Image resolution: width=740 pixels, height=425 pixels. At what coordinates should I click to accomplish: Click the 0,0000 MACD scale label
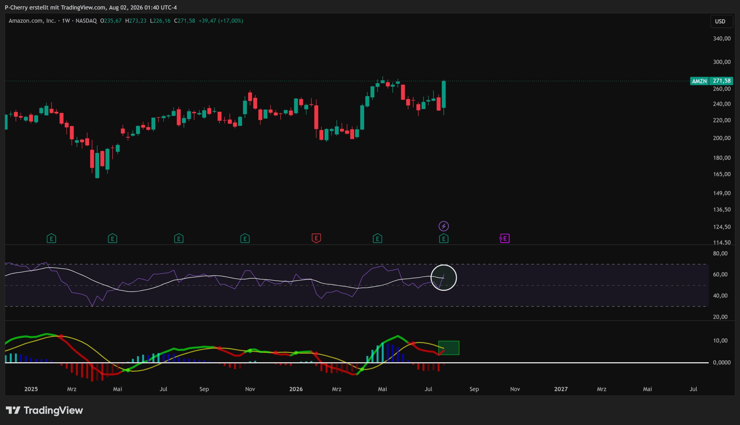click(721, 363)
